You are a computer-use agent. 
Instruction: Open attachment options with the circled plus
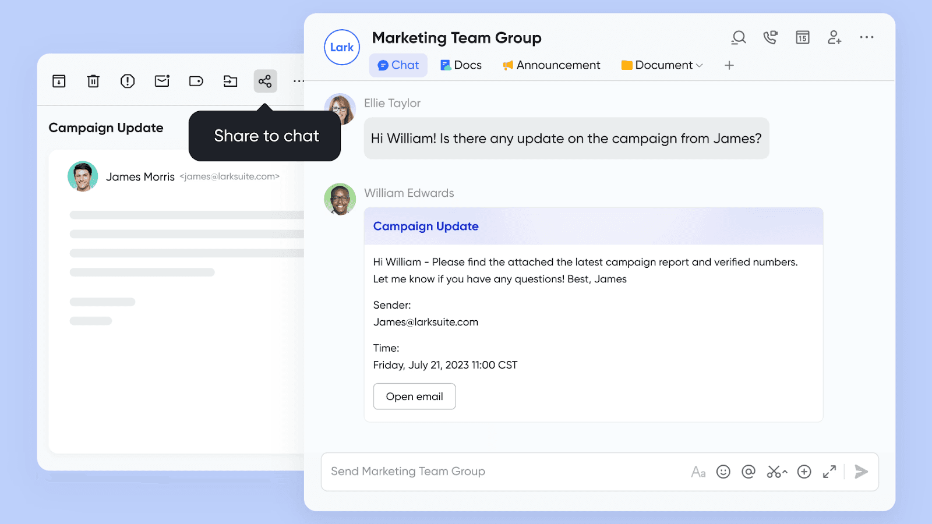tap(804, 472)
